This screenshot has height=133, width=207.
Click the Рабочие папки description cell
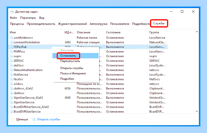coord(87,38)
